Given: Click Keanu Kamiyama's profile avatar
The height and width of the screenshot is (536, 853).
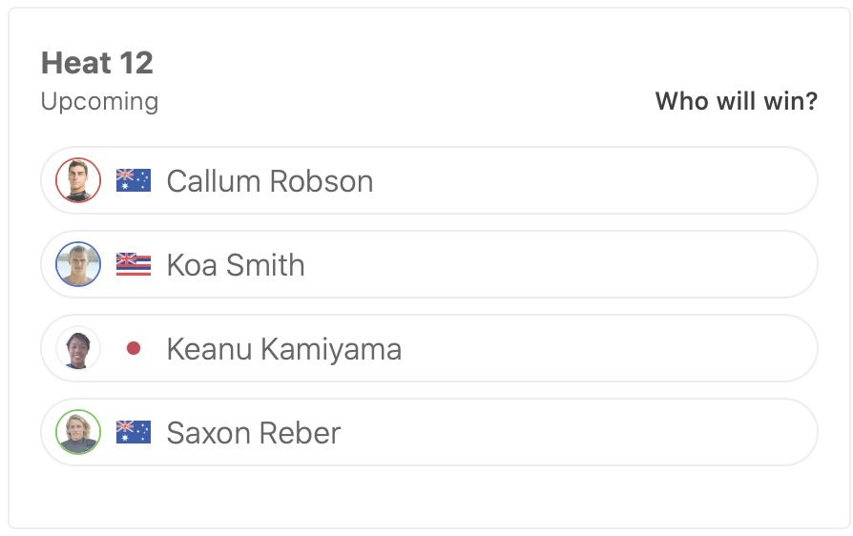Looking at the screenshot, I should (78, 348).
